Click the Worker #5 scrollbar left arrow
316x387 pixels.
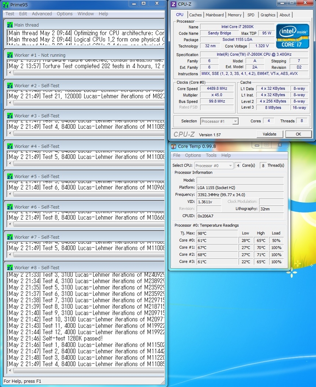pyautogui.click(x=10, y=194)
